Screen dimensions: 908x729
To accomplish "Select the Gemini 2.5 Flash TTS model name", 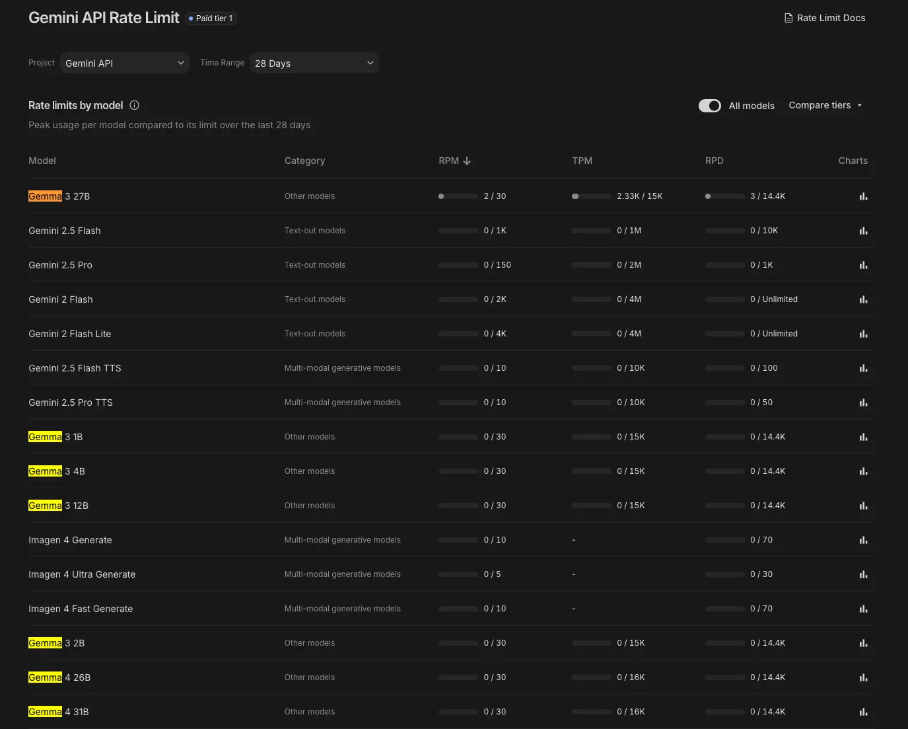I will pos(75,368).
